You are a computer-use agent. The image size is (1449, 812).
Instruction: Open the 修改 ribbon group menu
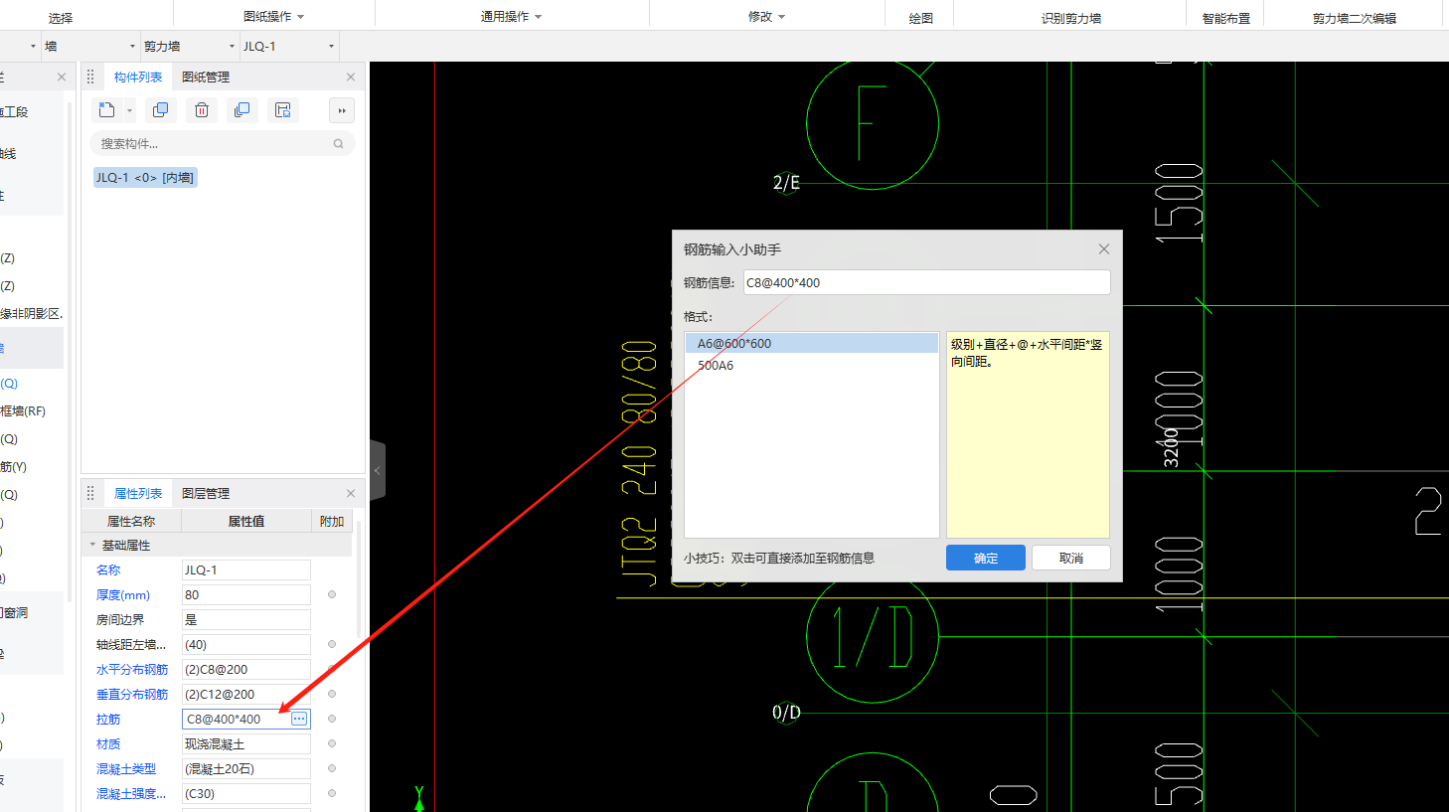pyautogui.click(x=766, y=17)
